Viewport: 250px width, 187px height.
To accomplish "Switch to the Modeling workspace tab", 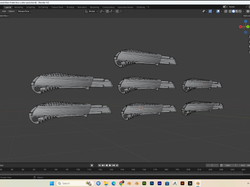I will 19,7.
